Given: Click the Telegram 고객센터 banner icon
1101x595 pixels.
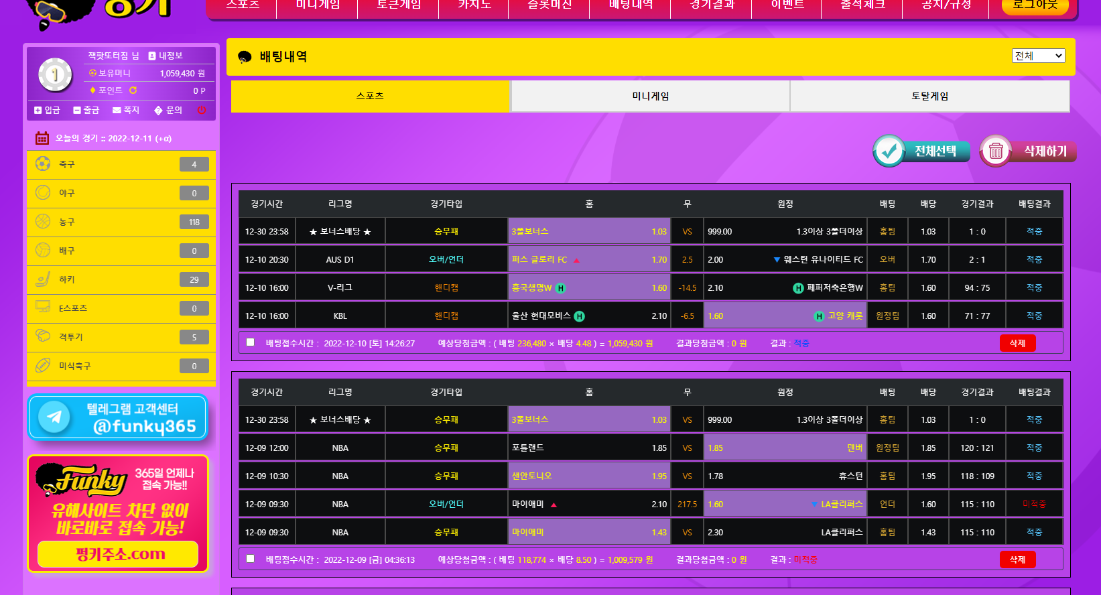Looking at the screenshot, I should (x=54, y=417).
